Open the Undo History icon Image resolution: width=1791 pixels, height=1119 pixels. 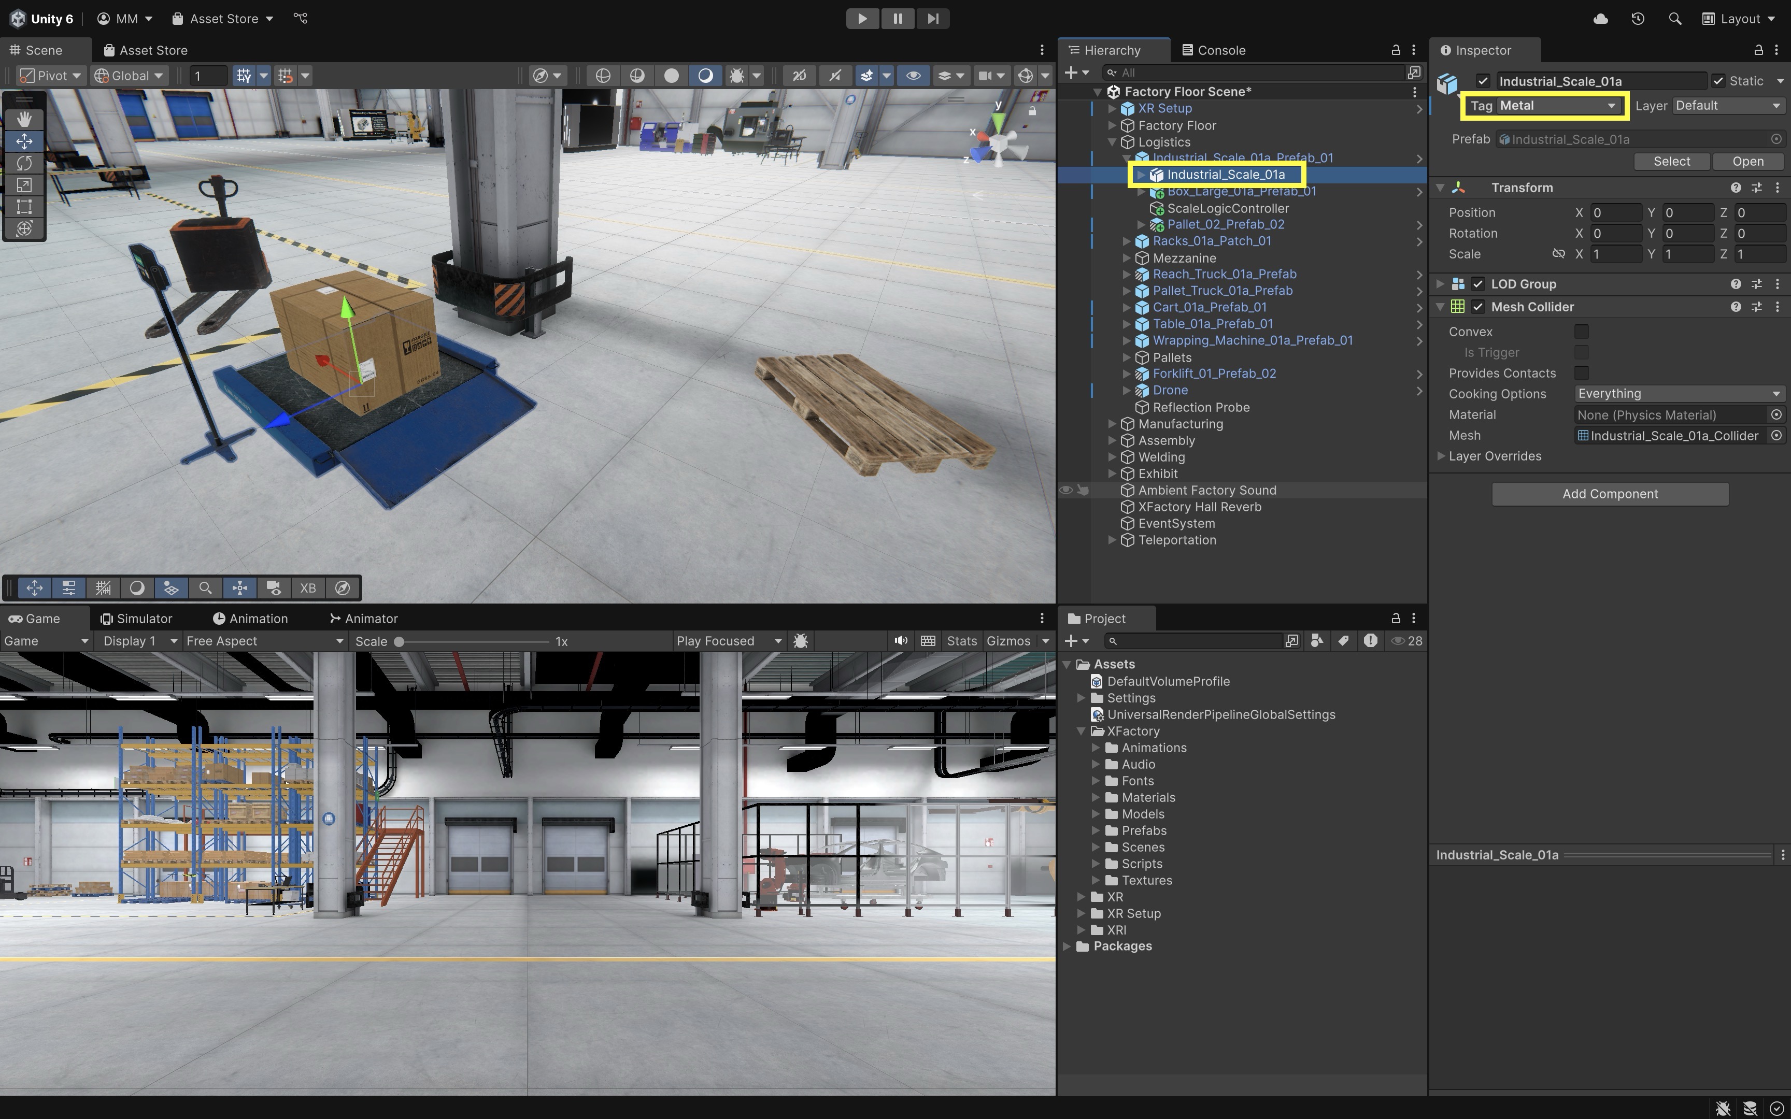tap(1637, 19)
